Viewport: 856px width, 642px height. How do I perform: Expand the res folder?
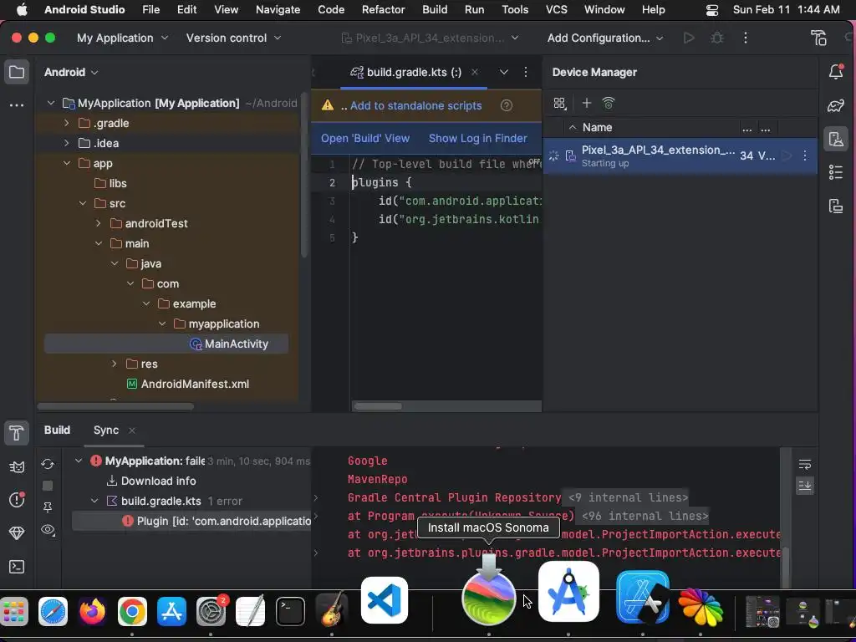[114, 364]
